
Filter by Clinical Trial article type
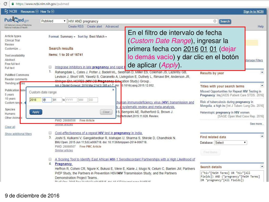(12, 40)
